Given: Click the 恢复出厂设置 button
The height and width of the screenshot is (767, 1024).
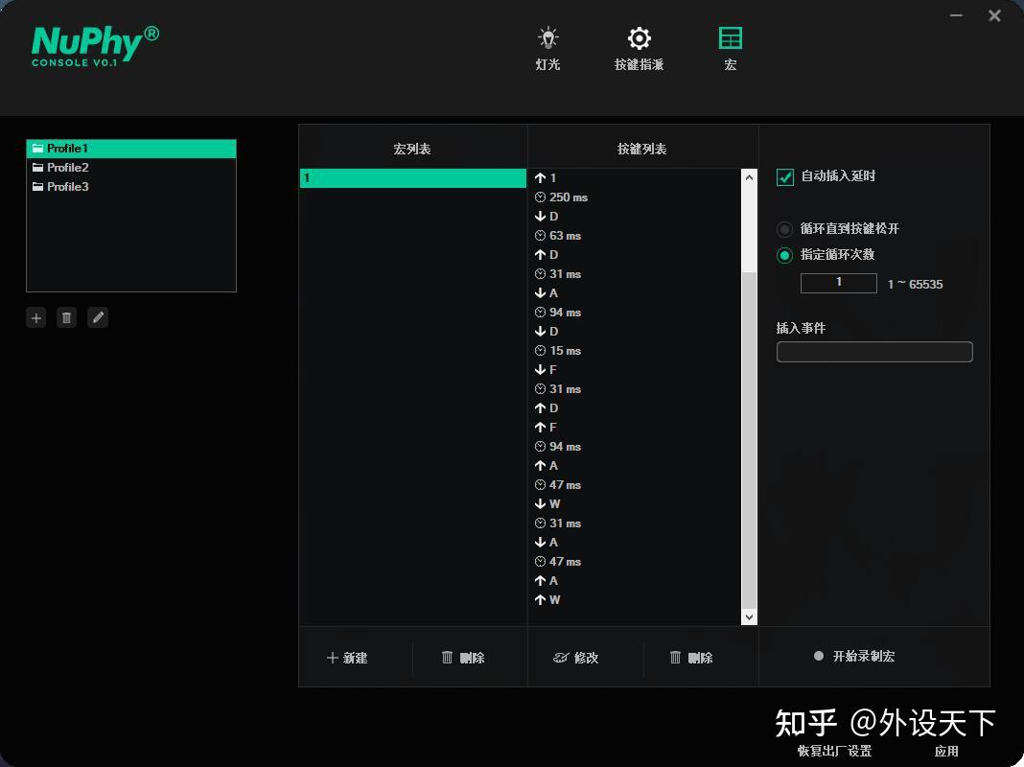Looking at the screenshot, I should 836,751.
